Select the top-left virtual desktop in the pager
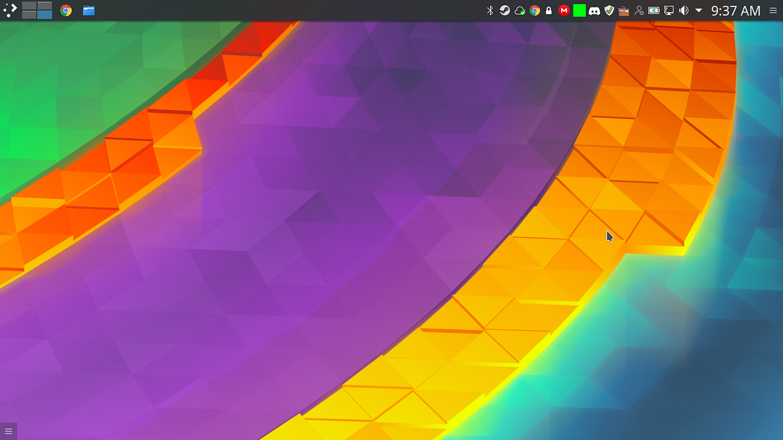 point(29,7)
